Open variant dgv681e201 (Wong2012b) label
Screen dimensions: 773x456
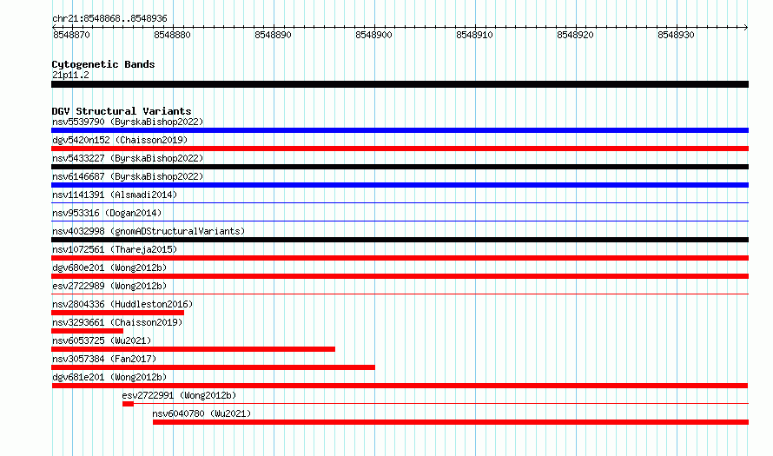coord(109,377)
